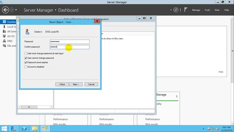The height and width of the screenshot is (132, 234).
Task: Click the All Servers icon
Action: (x=4, y=32)
